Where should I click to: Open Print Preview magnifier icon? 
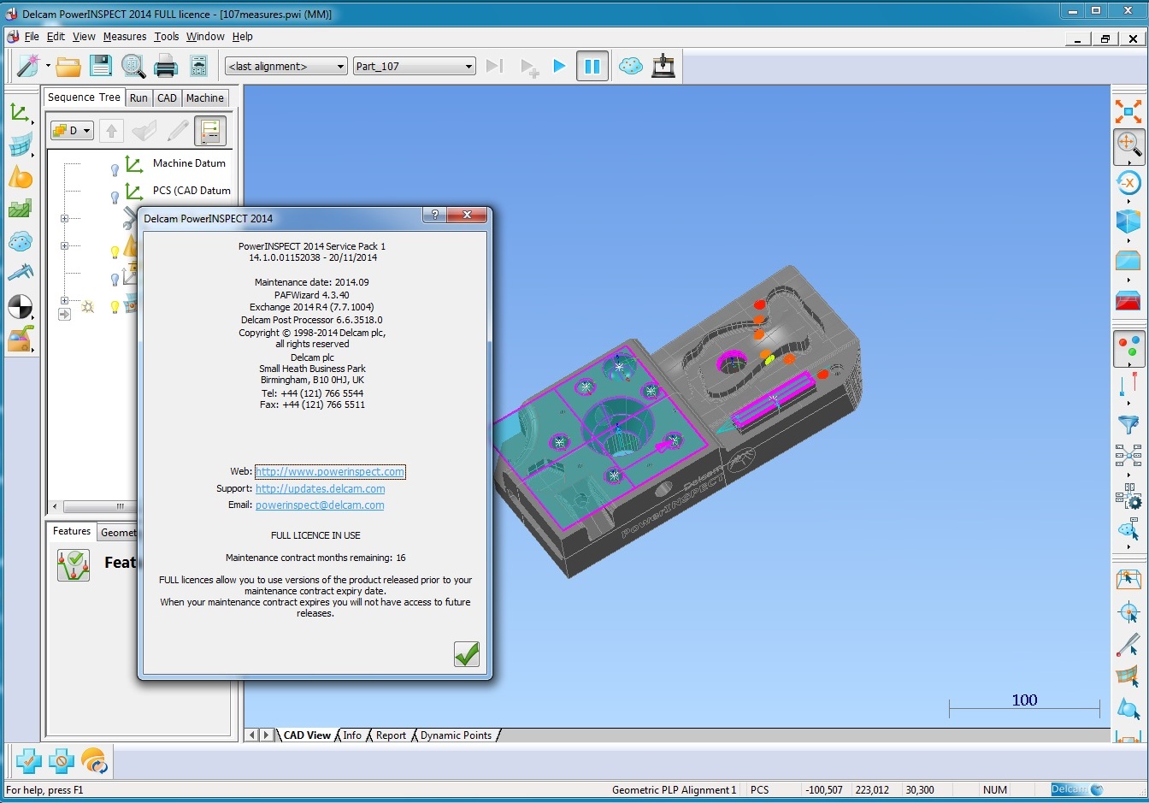pyautogui.click(x=133, y=66)
